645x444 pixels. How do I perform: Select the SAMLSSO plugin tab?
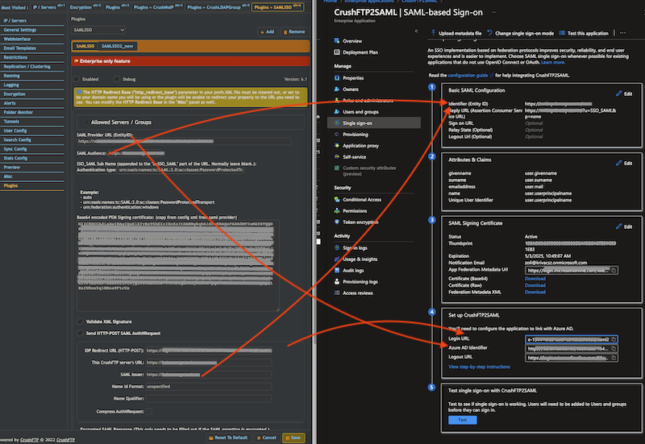[85, 46]
